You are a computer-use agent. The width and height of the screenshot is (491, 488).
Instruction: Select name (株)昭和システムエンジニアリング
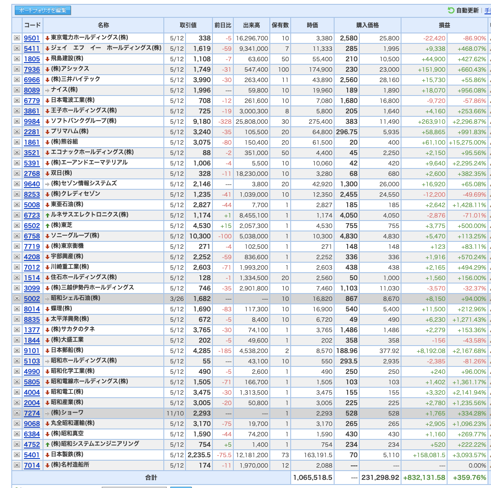click(x=95, y=444)
